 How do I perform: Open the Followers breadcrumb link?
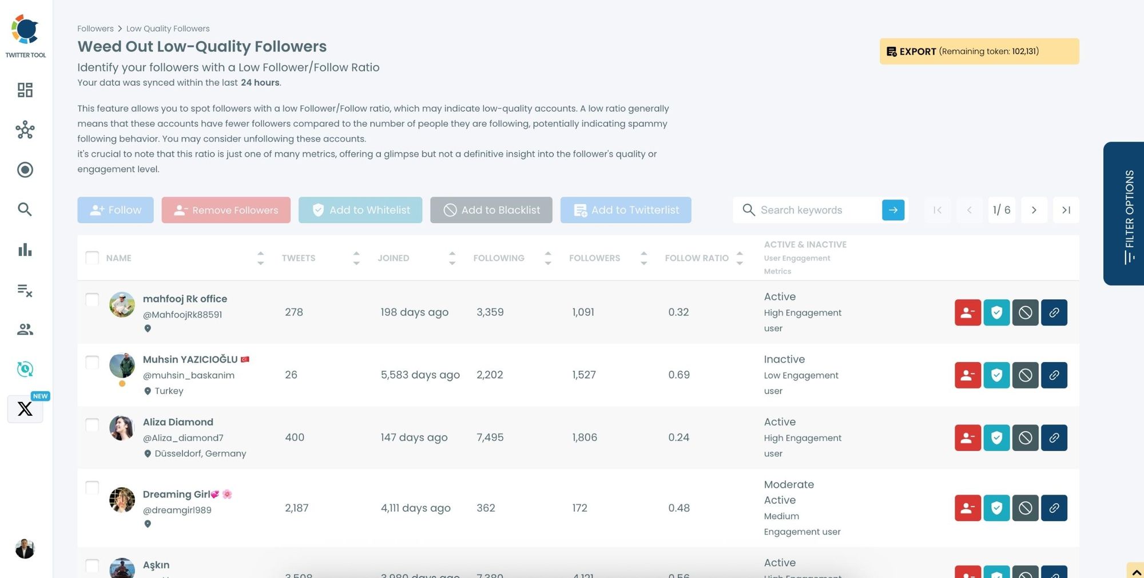(x=95, y=28)
